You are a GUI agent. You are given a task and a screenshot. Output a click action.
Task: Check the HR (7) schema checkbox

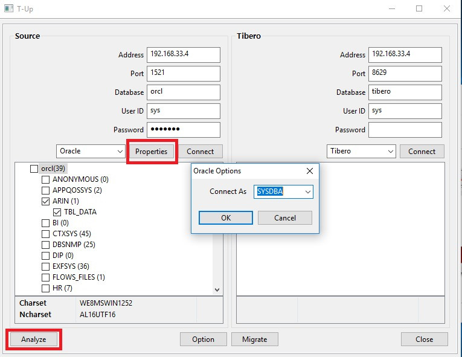(x=45, y=288)
